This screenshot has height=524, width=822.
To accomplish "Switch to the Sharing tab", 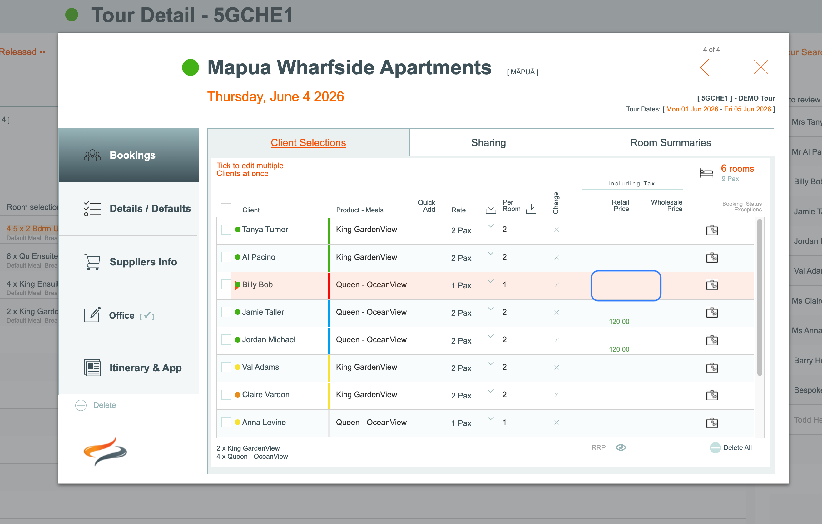I will (488, 143).
